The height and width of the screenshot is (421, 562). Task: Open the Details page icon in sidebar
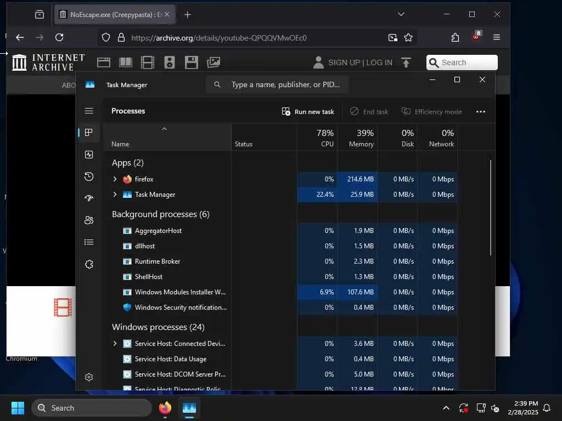click(x=89, y=242)
